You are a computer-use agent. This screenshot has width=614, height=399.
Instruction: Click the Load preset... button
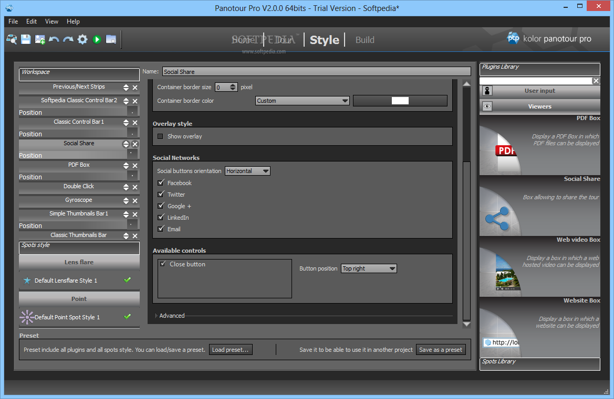231,350
